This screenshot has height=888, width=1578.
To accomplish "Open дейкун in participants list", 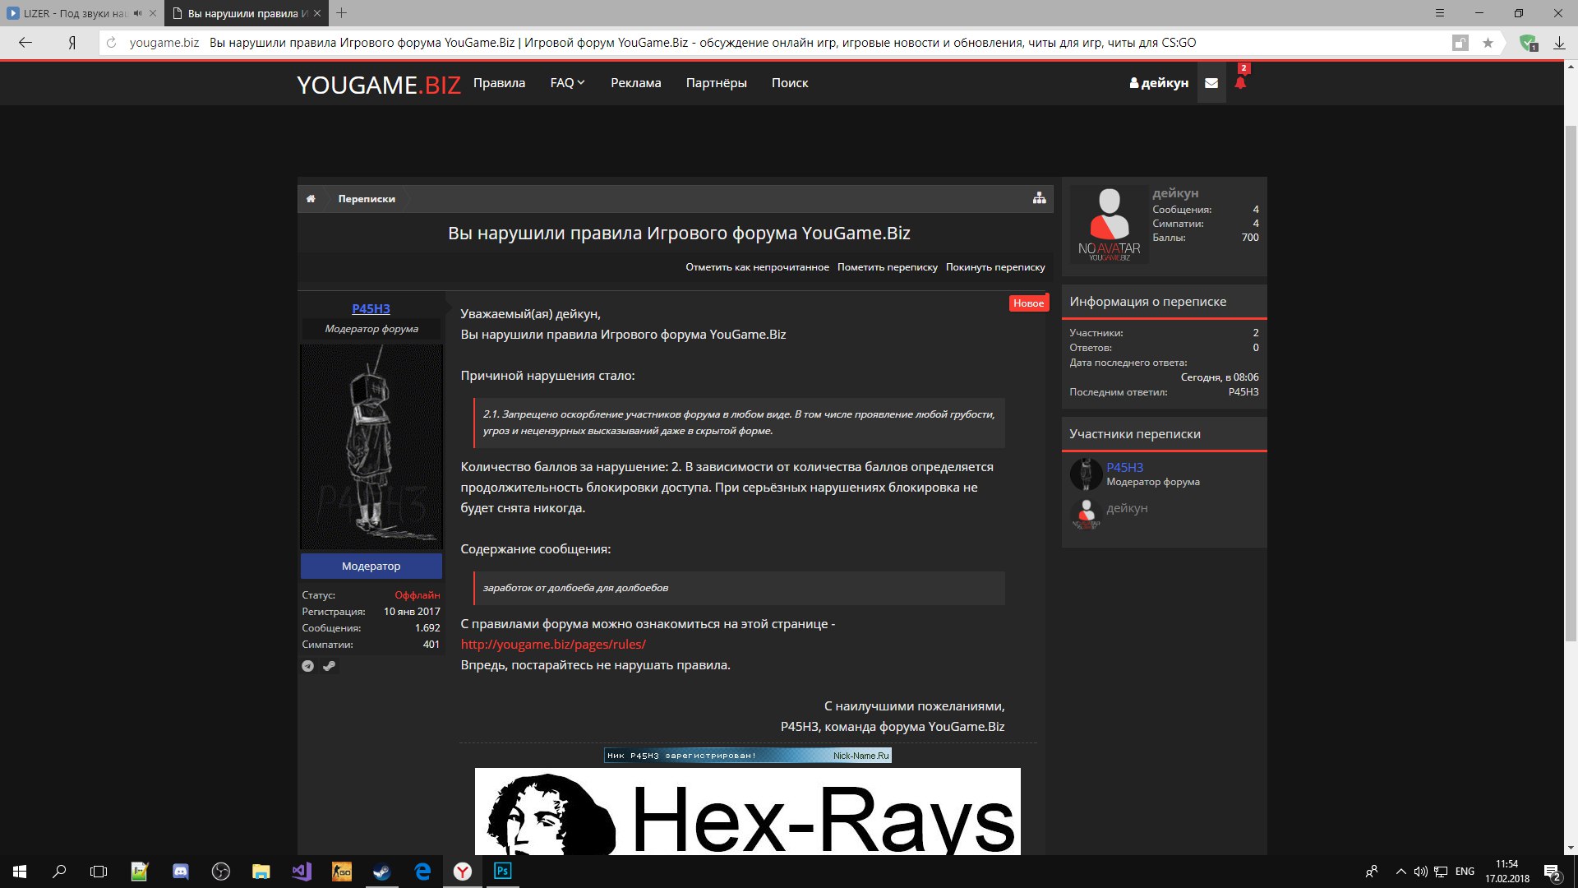I will [x=1127, y=508].
